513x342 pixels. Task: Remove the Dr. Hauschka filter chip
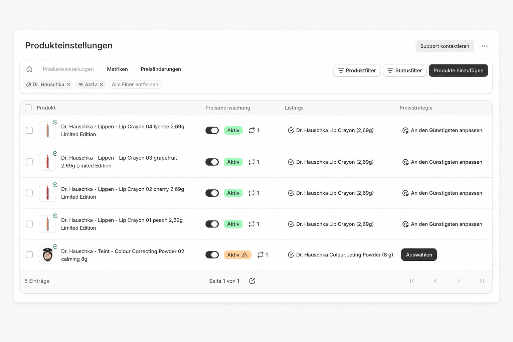tap(68, 84)
